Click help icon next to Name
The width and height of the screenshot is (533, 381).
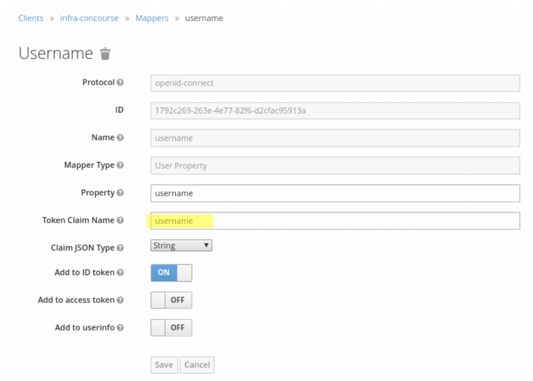click(x=120, y=138)
